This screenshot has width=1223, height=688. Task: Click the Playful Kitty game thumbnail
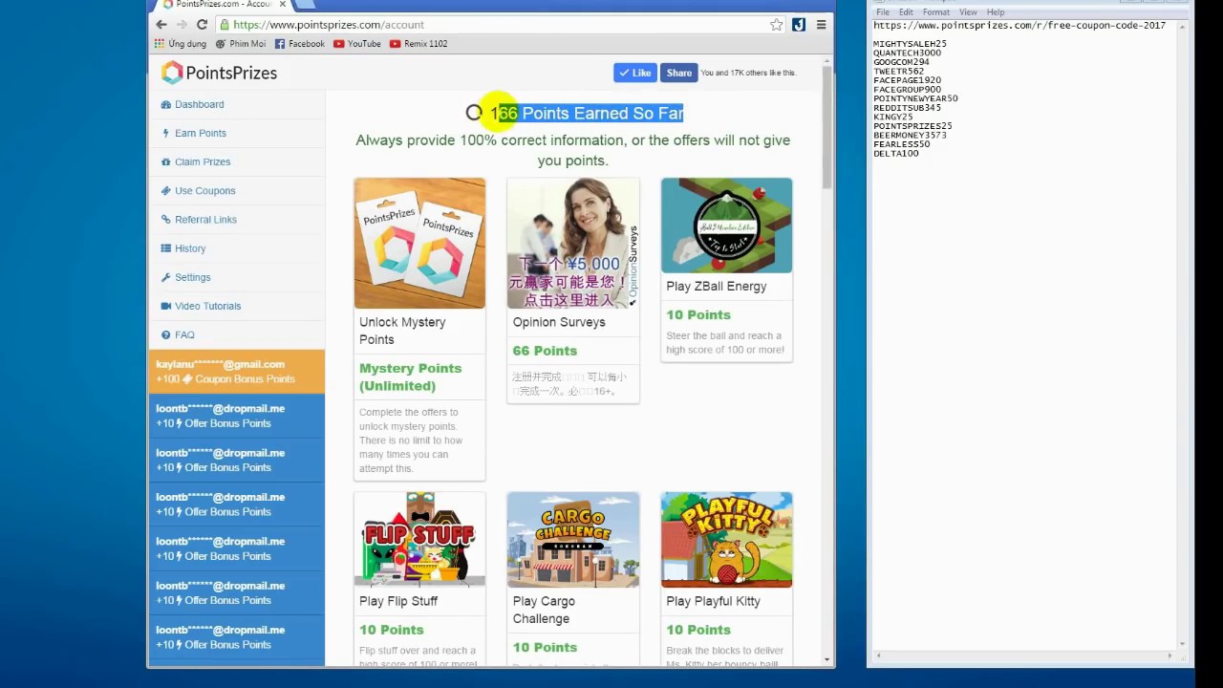(x=726, y=540)
